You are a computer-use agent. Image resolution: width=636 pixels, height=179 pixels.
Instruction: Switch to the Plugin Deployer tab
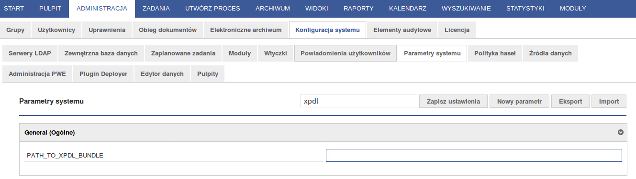pos(103,74)
